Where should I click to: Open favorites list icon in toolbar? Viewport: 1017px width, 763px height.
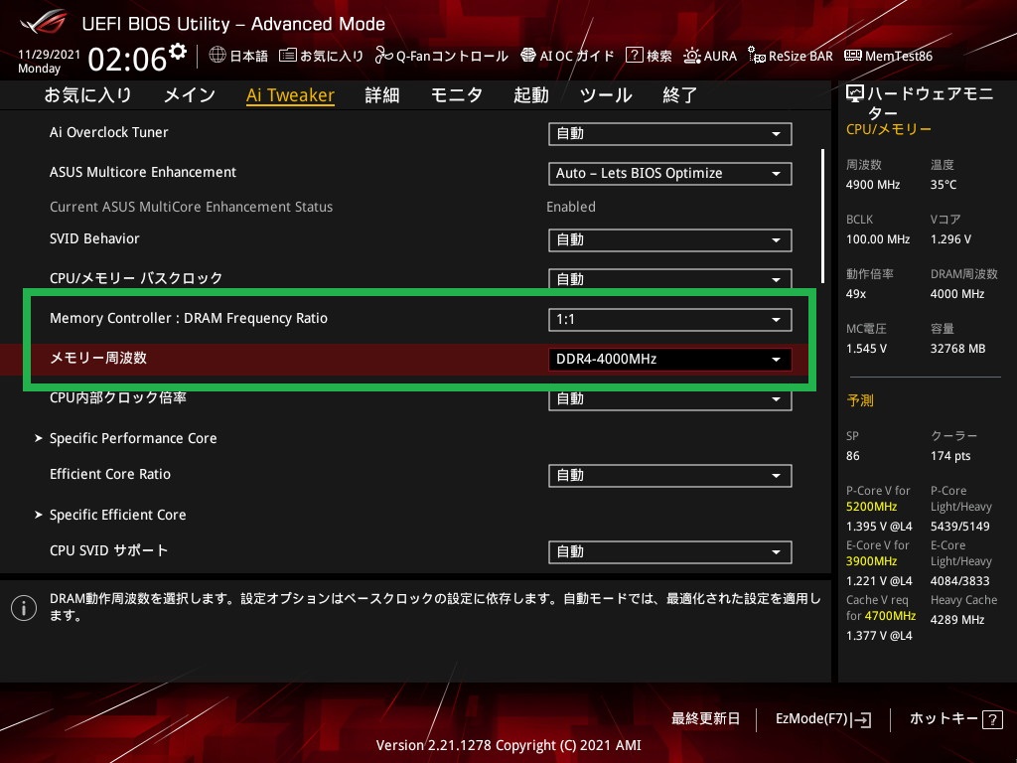tap(287, 56)
